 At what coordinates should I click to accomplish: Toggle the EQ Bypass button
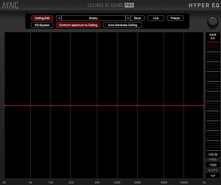pyautogui.click(x=42, y=25)
